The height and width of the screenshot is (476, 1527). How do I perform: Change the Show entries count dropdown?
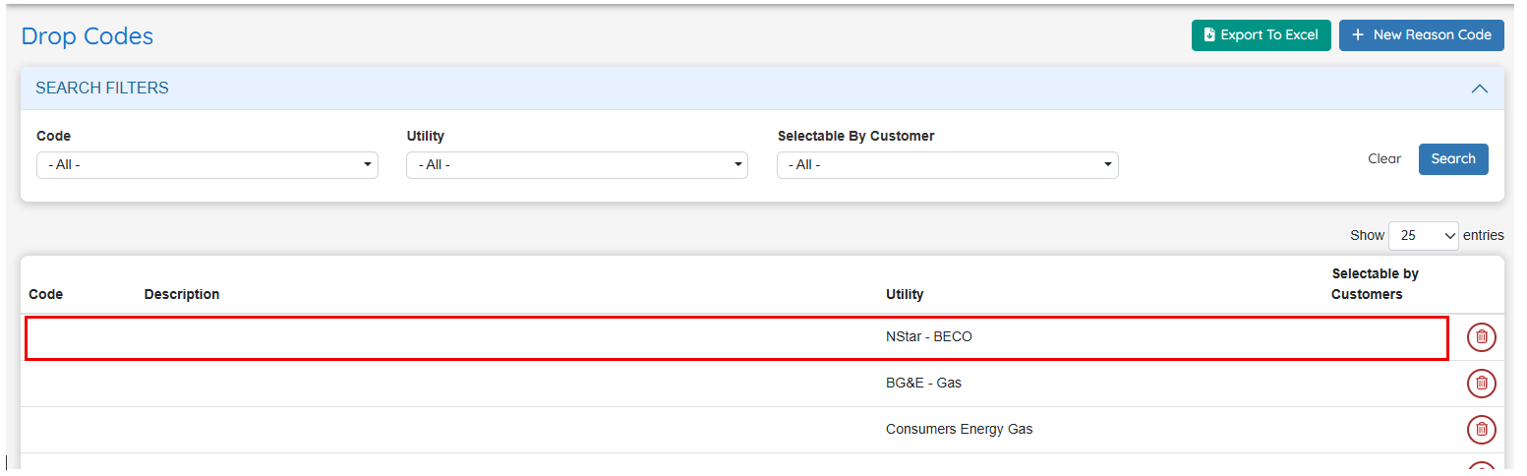[1423, 236]
